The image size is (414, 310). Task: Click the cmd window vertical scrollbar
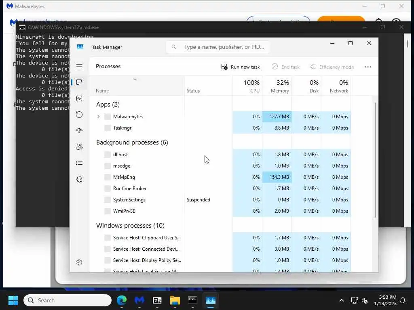coord(408,44)
